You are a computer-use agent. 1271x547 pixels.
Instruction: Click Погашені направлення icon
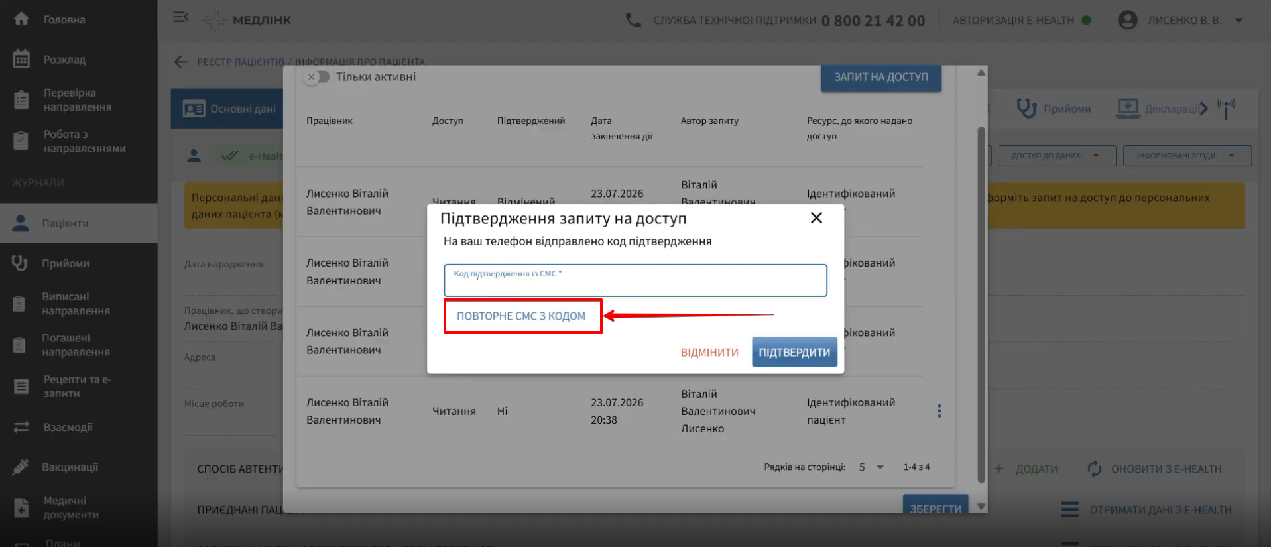pos(19,345)
